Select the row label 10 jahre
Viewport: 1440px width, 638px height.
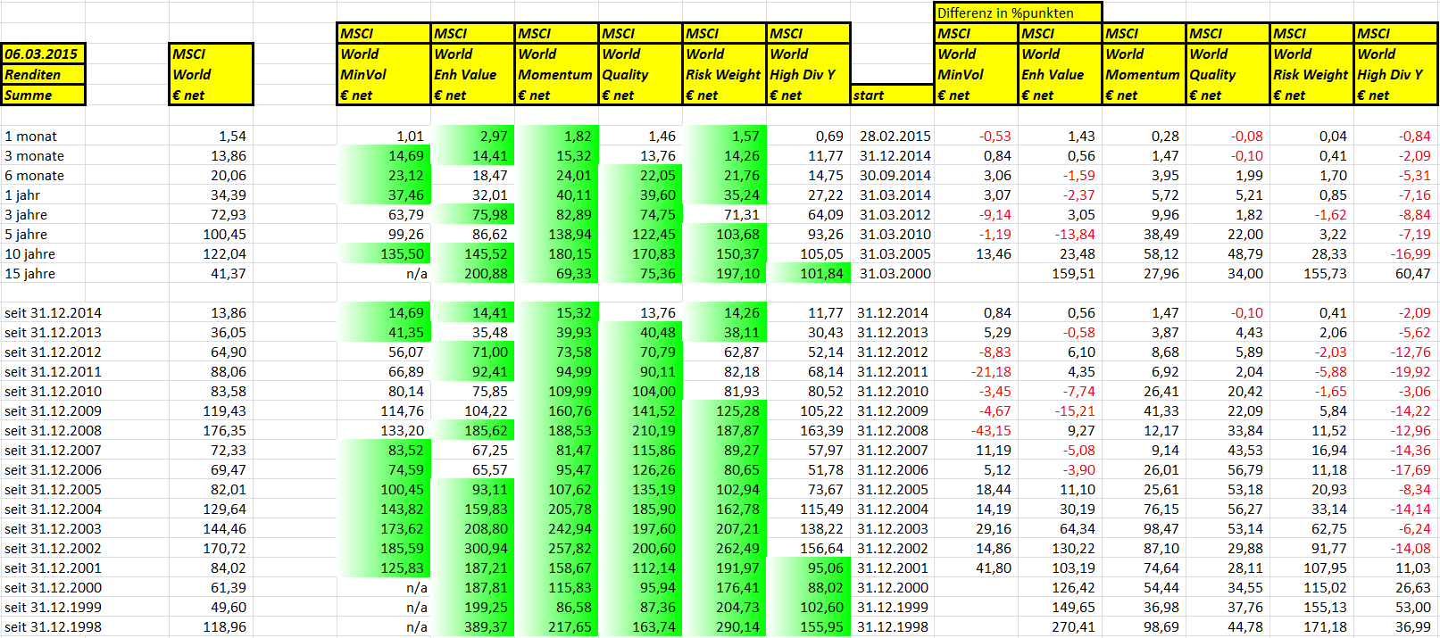(x=29, y=254)
